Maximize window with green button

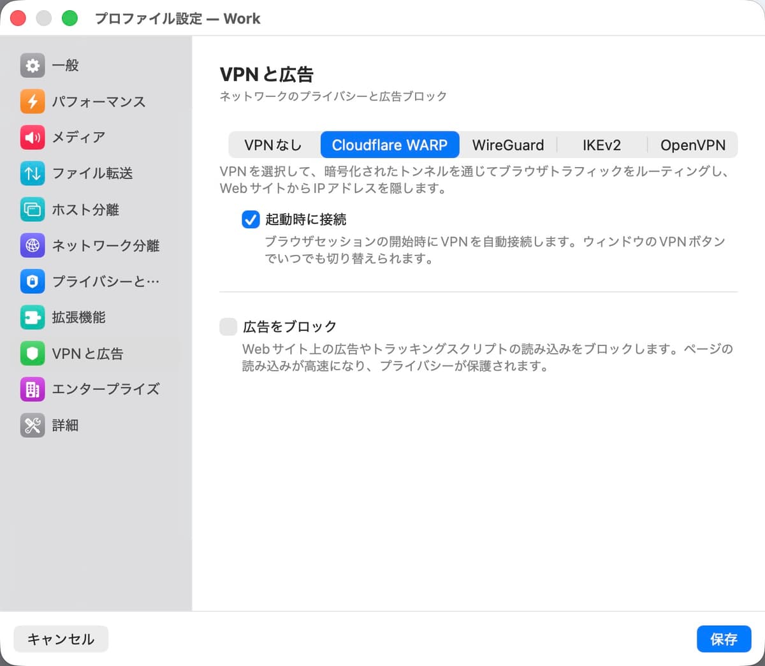tap(69, 18)
